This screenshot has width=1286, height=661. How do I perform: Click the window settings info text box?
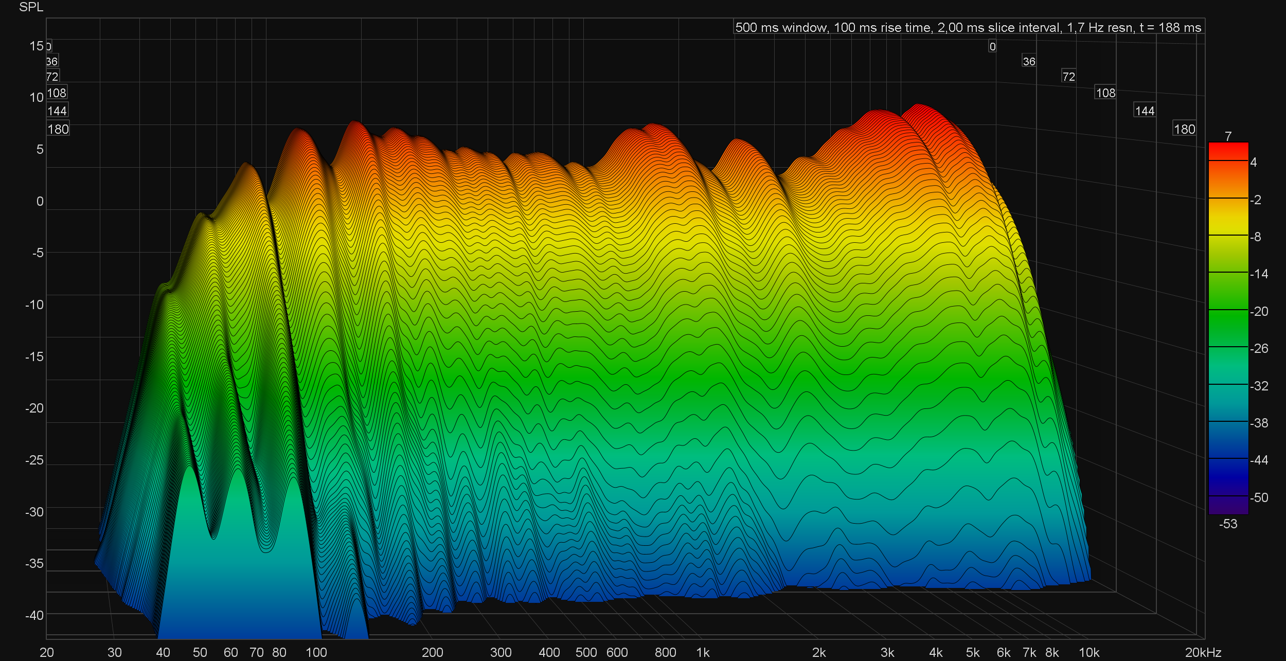pyautogui.click(x=968, y=27)
